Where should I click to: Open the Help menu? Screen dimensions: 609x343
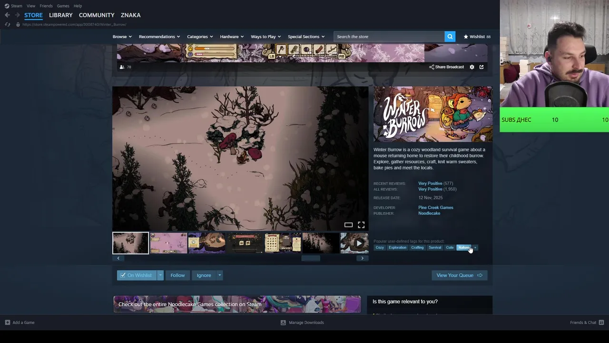[78, 6]
